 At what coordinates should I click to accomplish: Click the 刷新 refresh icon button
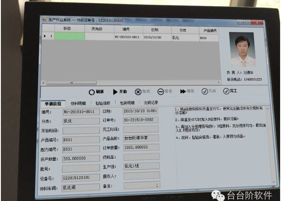click(x=92, y=92)
